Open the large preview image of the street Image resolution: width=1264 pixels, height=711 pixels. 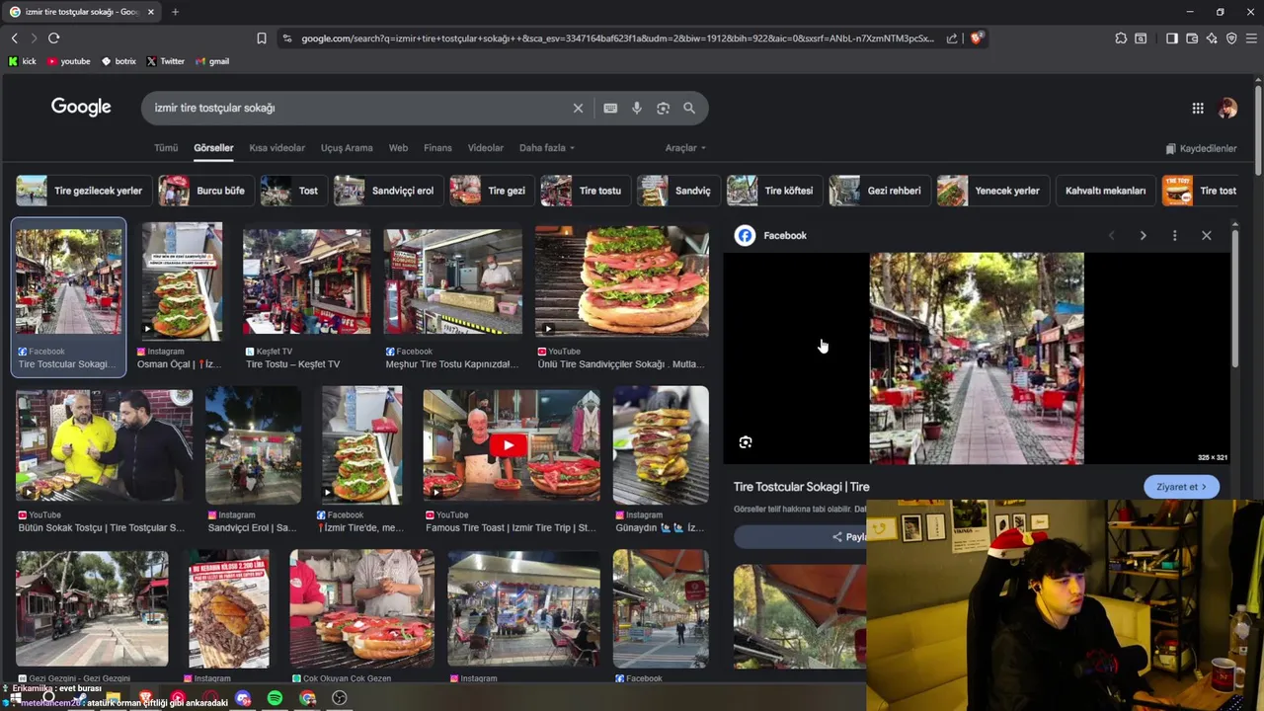coord(977,358)
